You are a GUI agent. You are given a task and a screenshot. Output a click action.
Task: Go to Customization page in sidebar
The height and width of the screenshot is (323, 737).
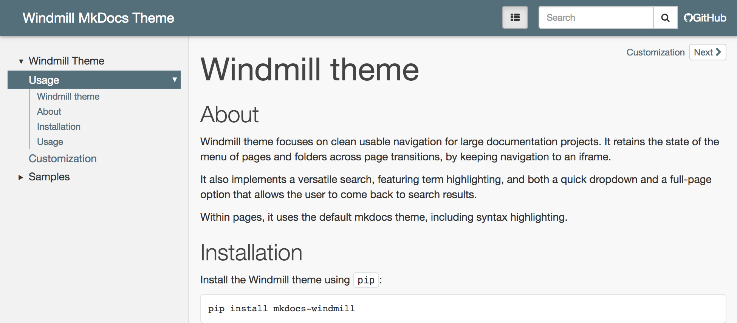point(63,158)
